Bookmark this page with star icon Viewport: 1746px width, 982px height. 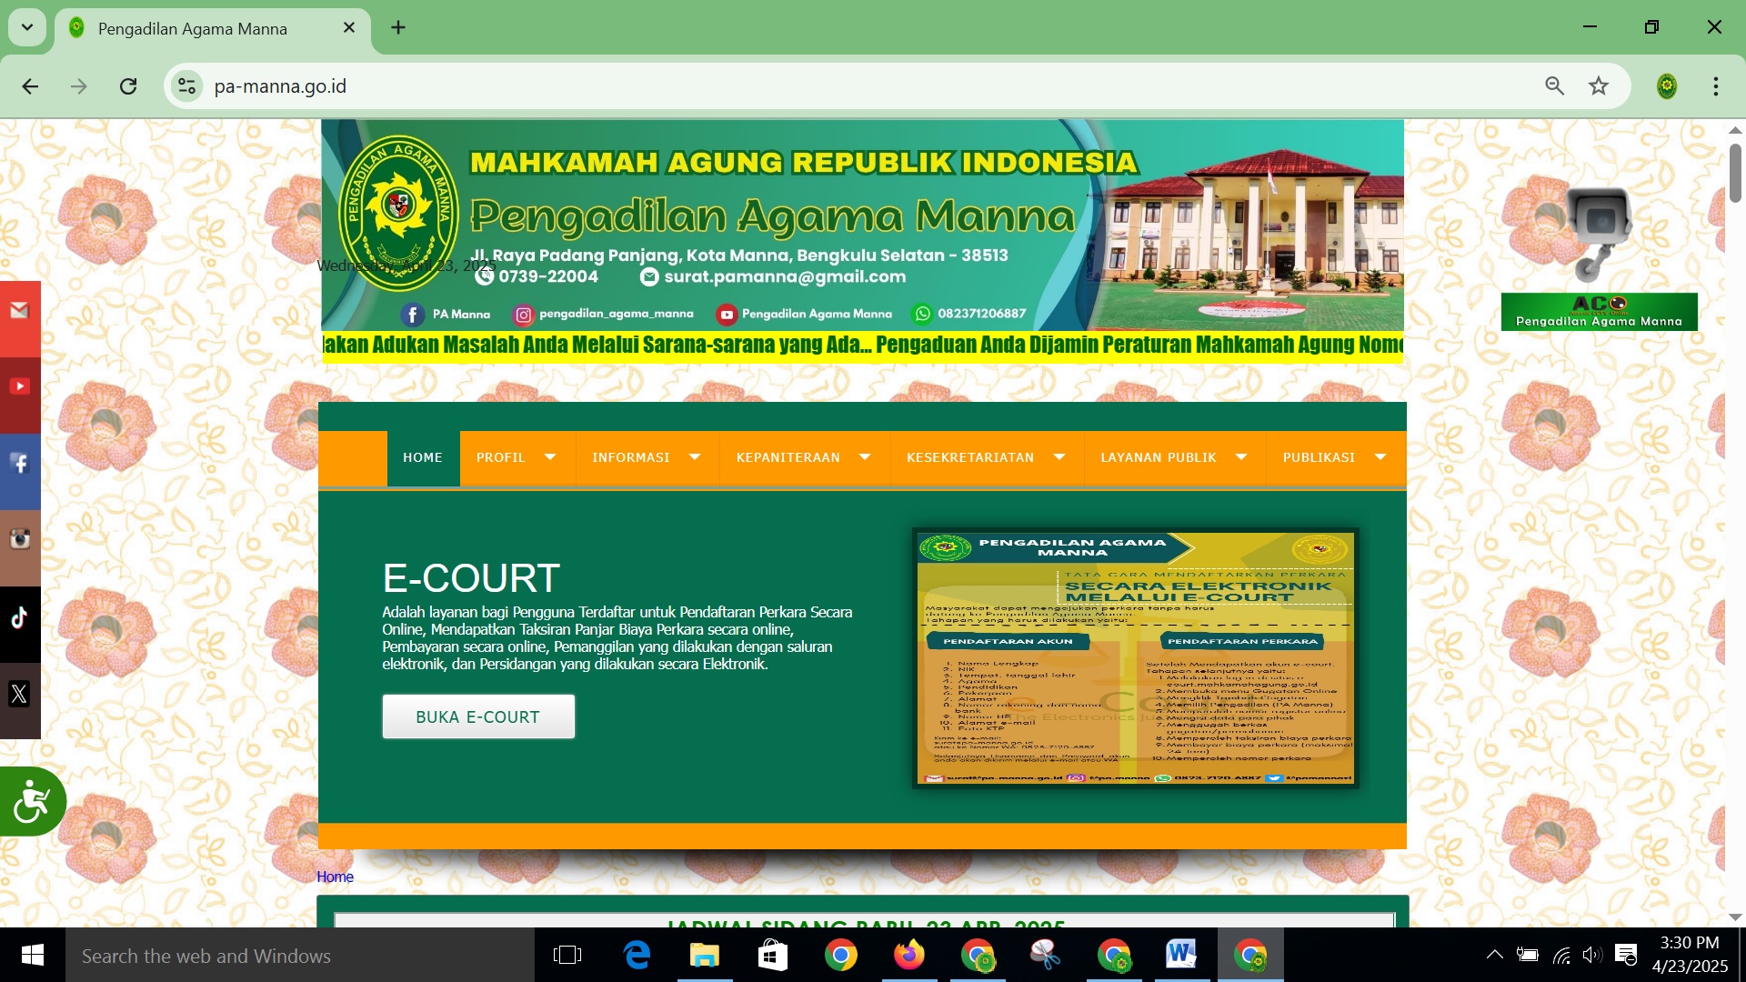(x=1598, y=86)
